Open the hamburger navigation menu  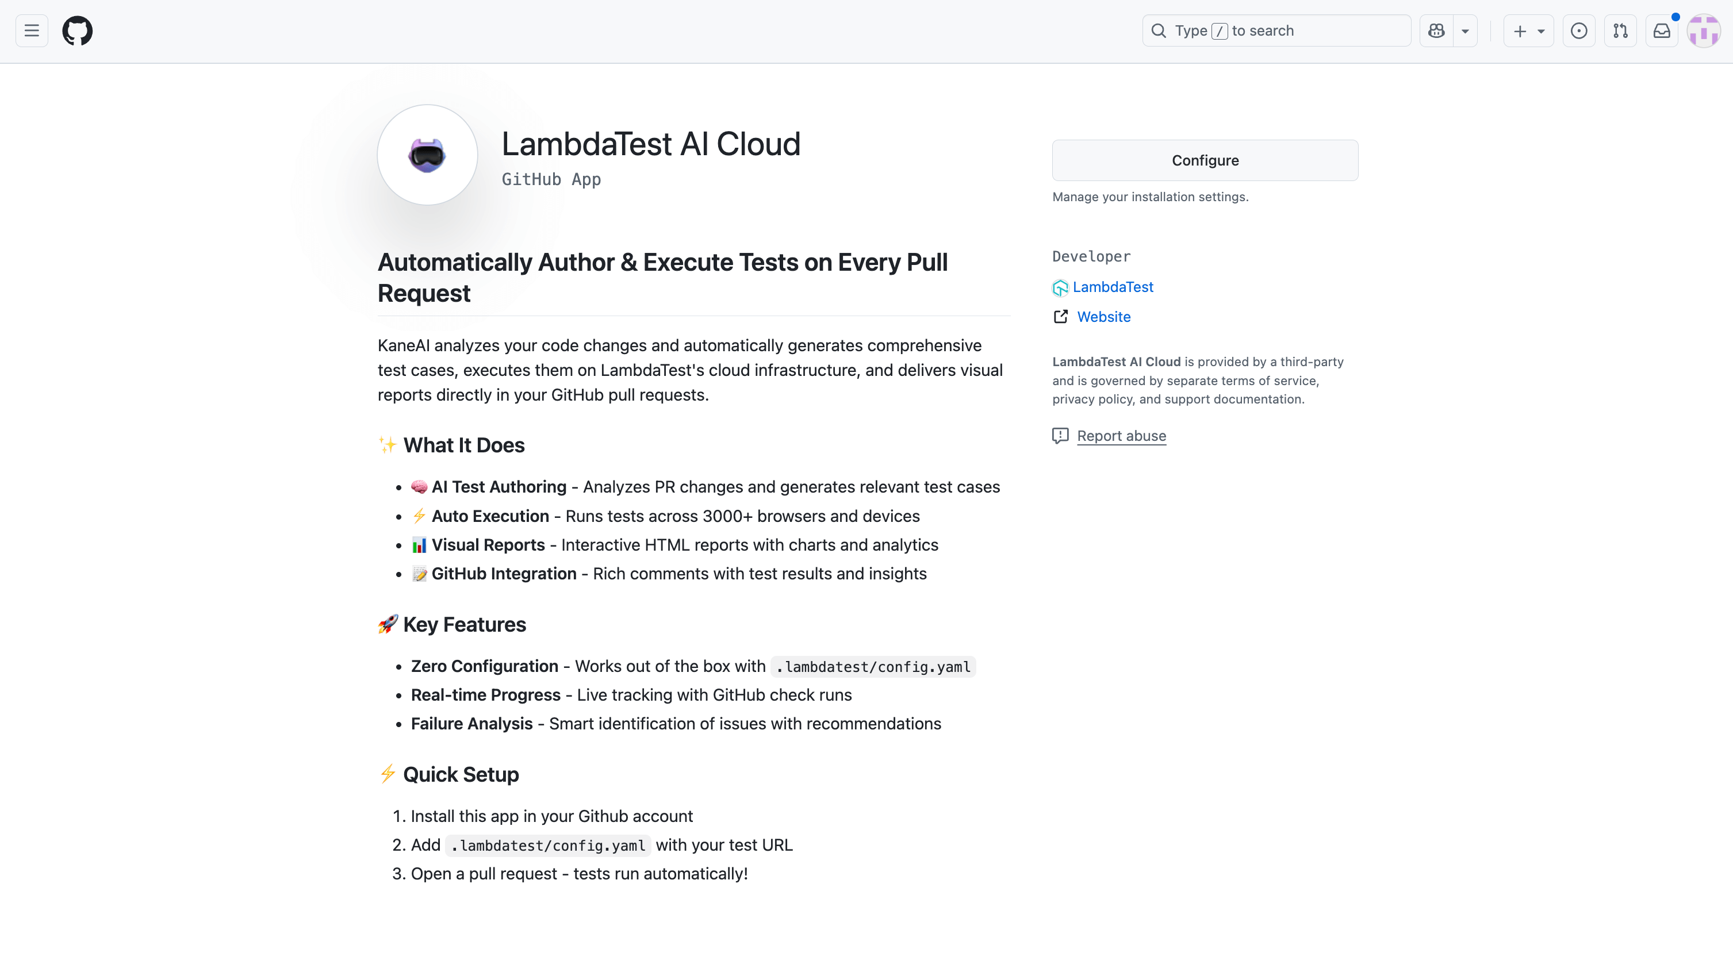point(32,31)
